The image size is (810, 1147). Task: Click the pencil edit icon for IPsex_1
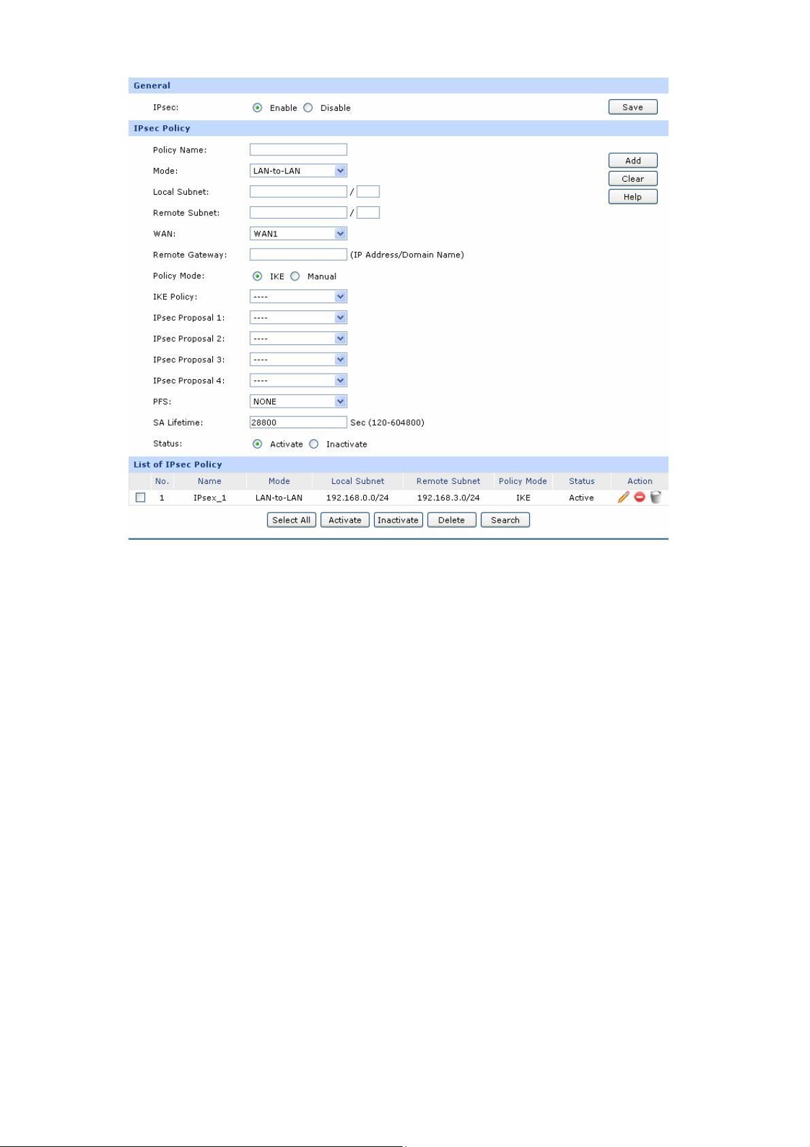(623, 498)
